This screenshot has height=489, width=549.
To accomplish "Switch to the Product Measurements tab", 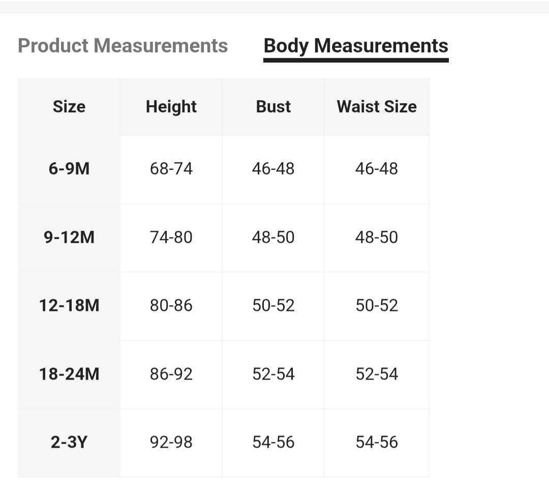I will click(x=123, y=46).
